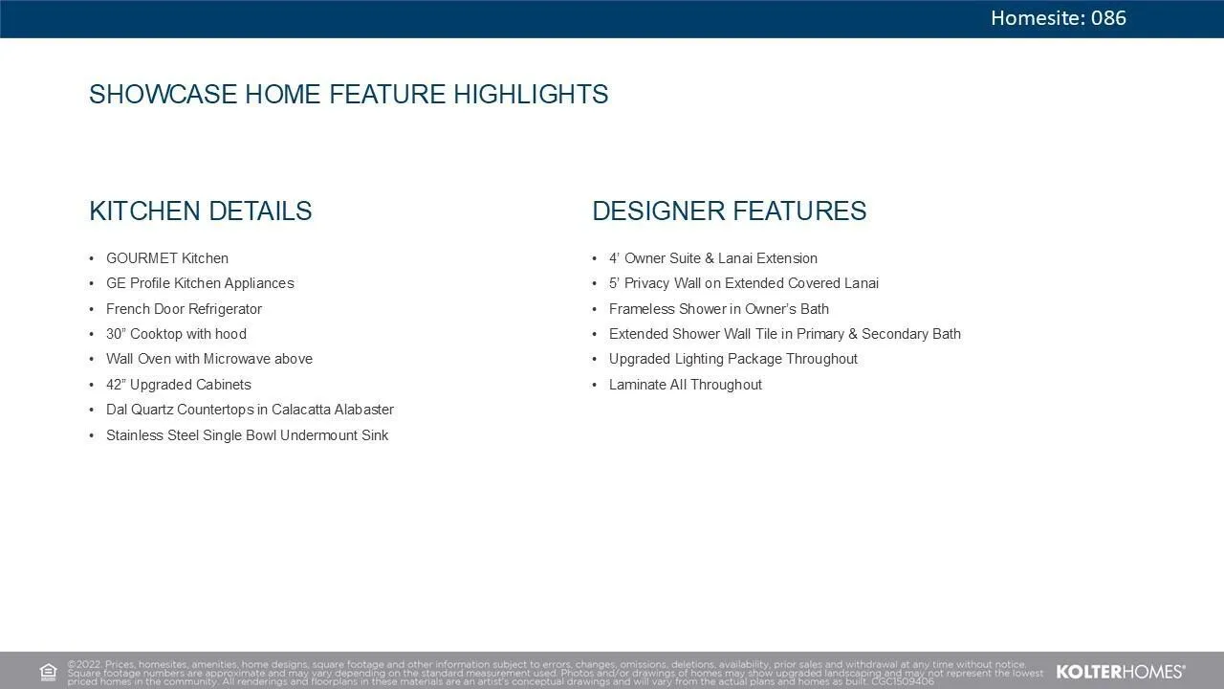The width and height of the screenshot is (1224, 689).
Task: Click the Kitchen Details heading
Action: [x=200, y=211]
